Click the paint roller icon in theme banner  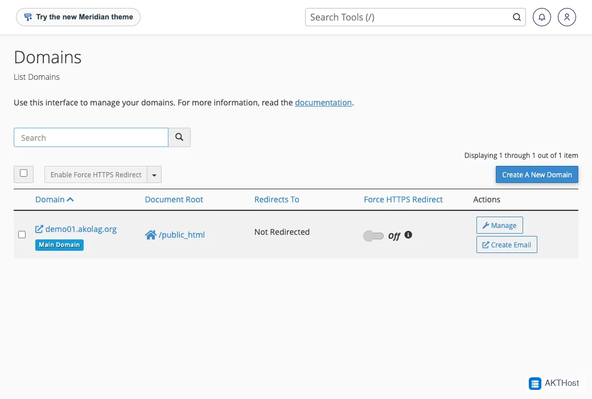[28, 17]
